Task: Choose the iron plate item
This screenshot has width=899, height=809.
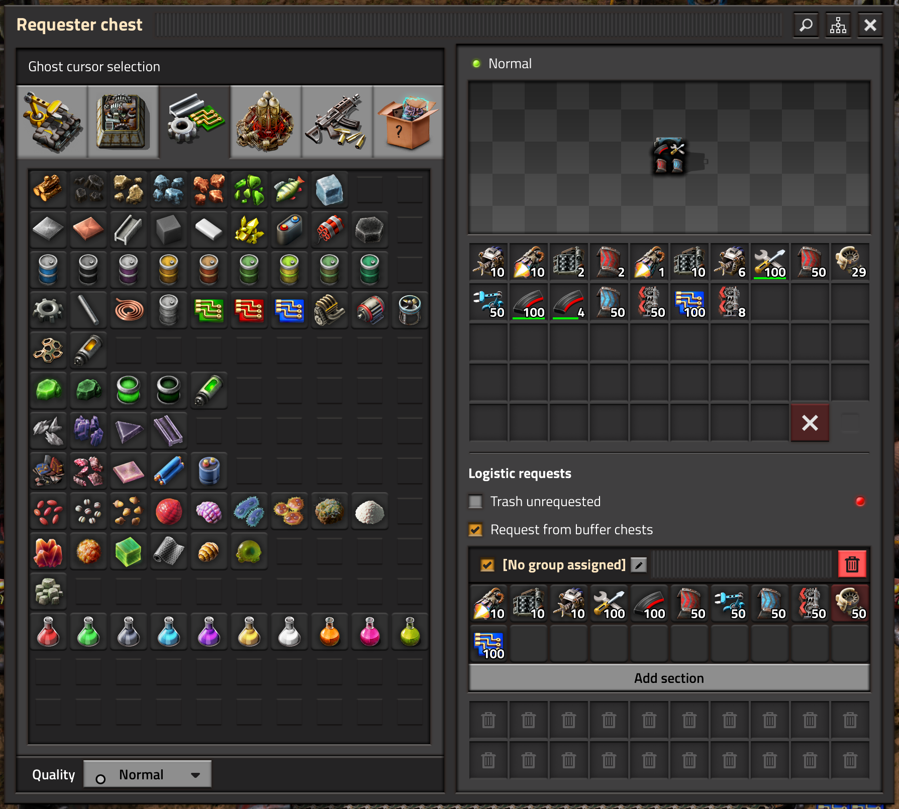Action: [48, 229]
